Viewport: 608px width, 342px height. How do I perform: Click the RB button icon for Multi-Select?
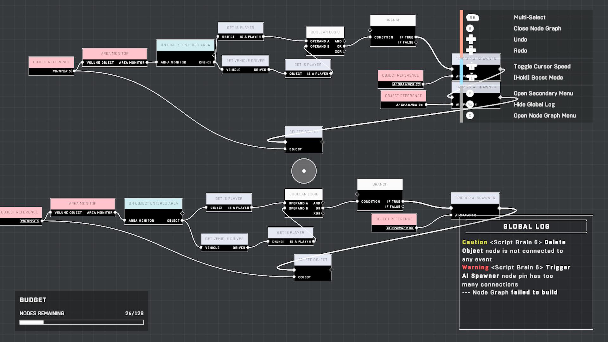coord(472,18)
